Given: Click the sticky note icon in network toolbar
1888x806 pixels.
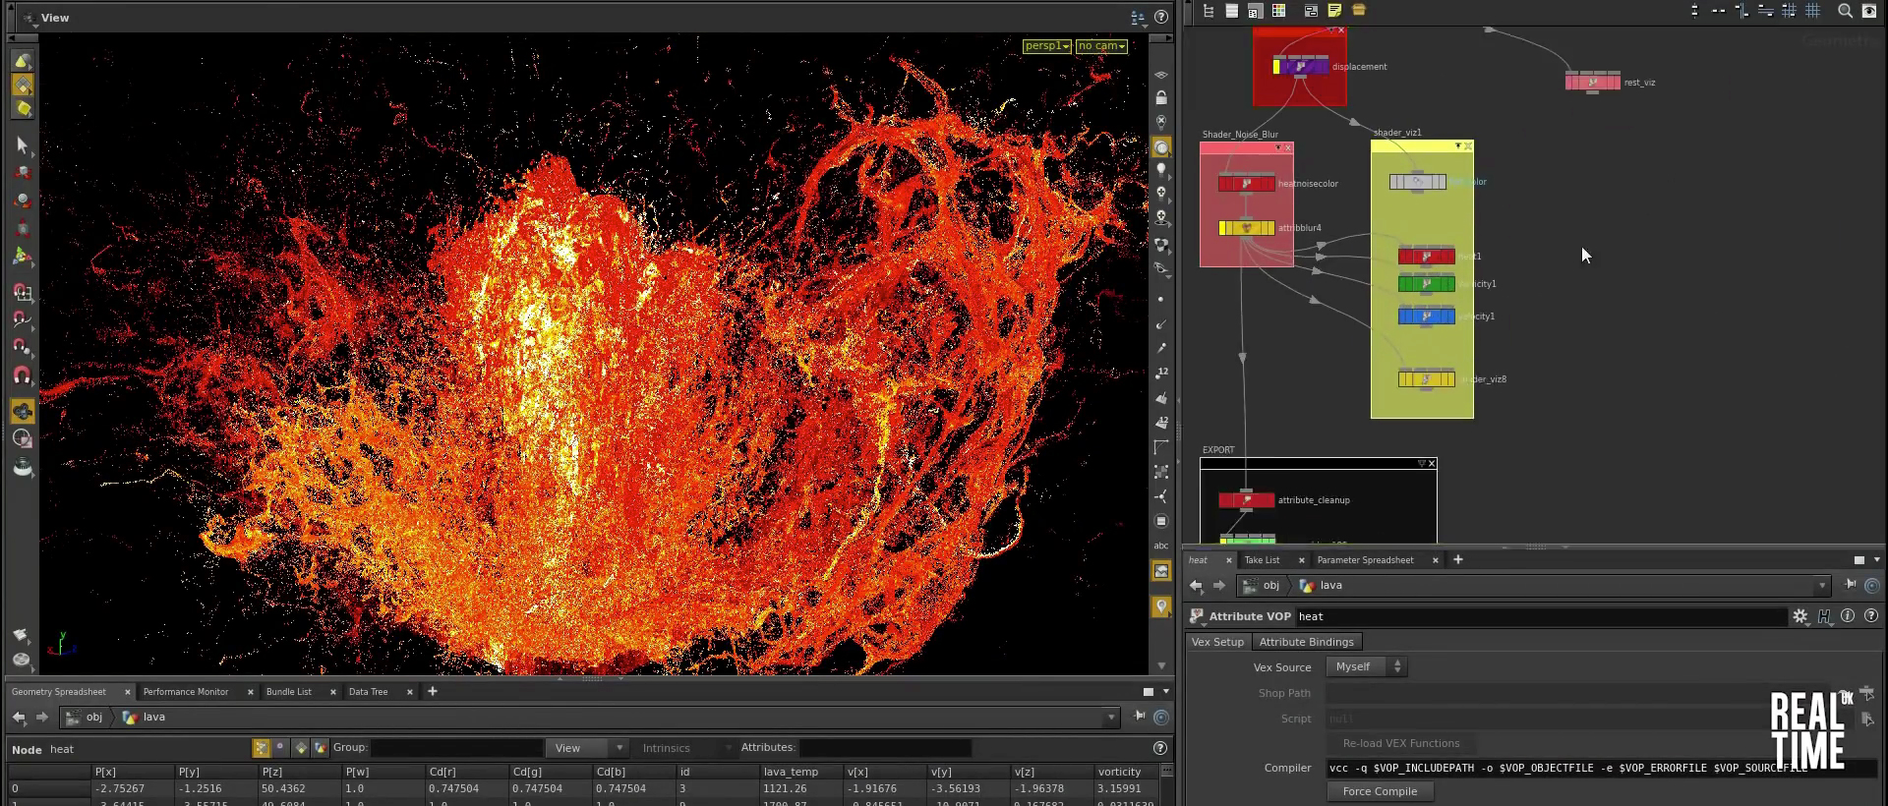Looking at the screenshot, I should (x=1334, y=11).
